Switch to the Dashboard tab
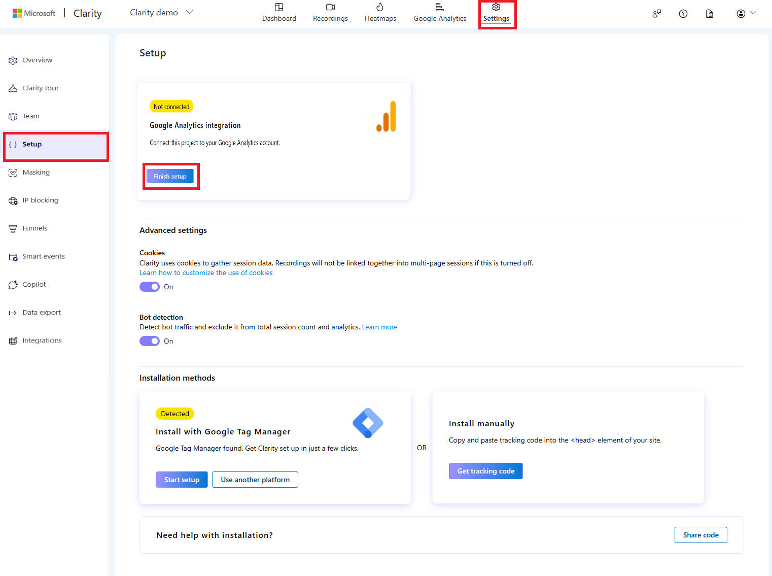 click(279, 13)
